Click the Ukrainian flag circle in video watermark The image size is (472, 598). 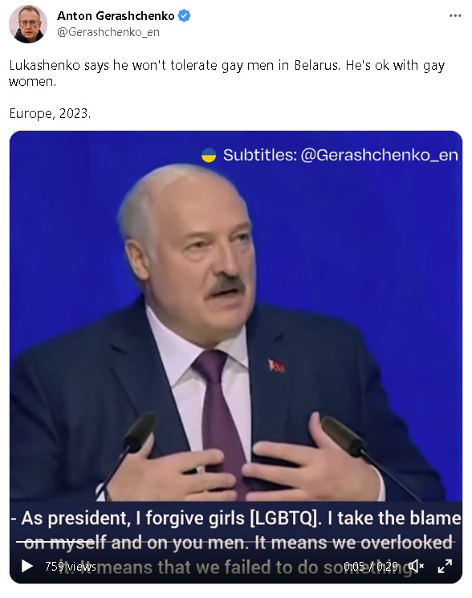pyautogui.click(x=209, y=155)
